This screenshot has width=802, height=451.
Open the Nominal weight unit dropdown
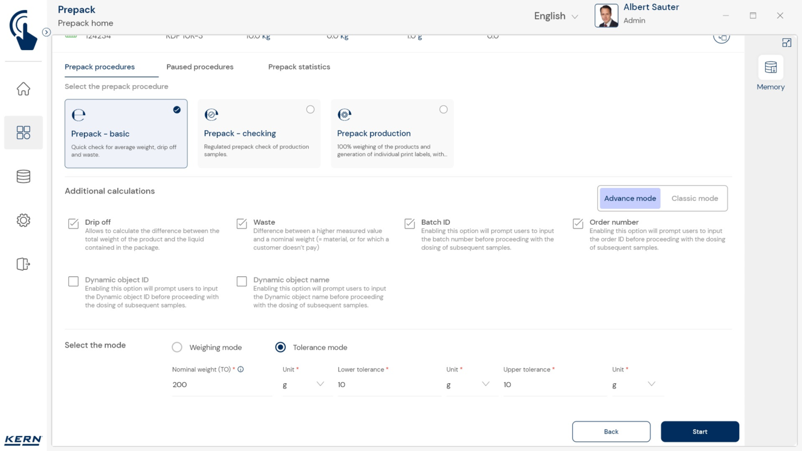303,384
